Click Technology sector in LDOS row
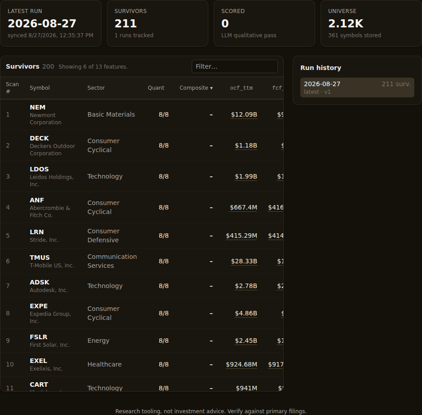 click(105, 176)
